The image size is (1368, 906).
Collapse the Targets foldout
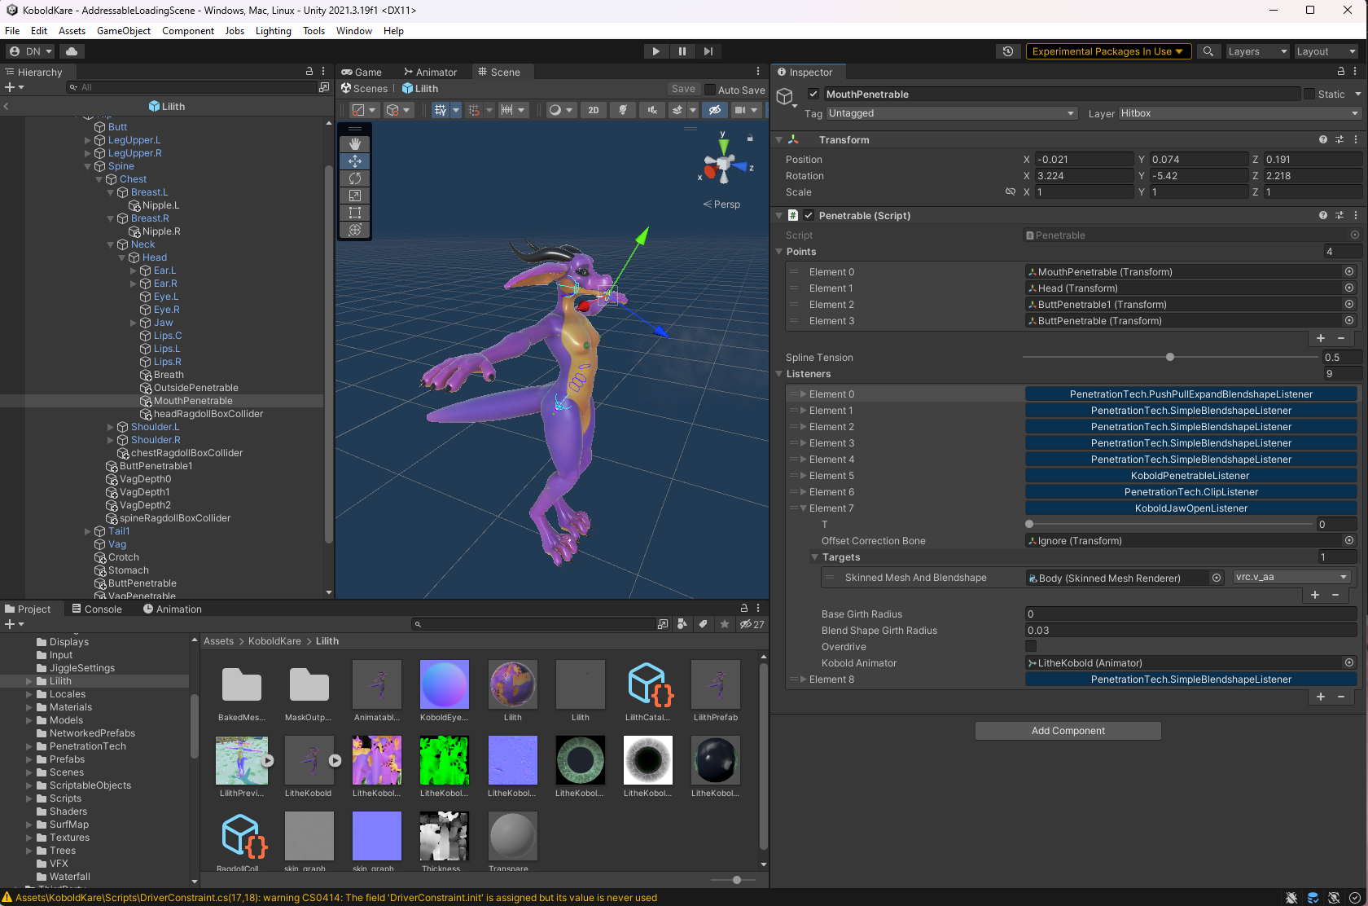814,557
